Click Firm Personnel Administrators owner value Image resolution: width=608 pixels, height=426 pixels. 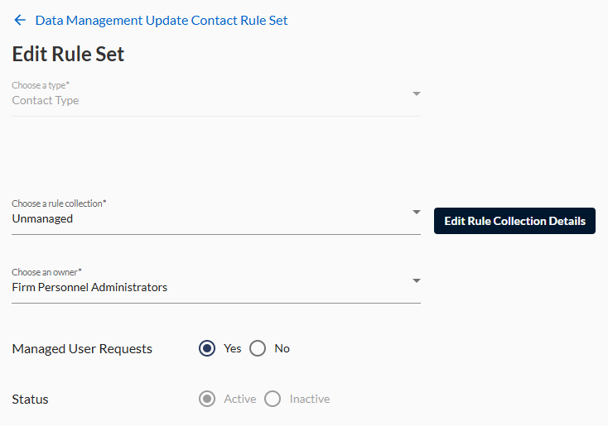[89, 287]
